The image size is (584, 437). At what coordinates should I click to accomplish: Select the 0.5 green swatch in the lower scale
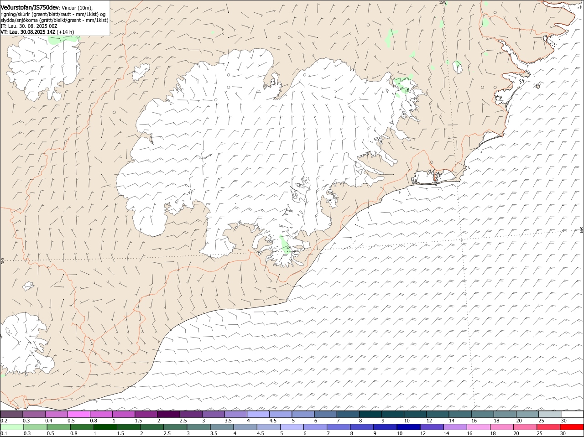tap(58, 427)
